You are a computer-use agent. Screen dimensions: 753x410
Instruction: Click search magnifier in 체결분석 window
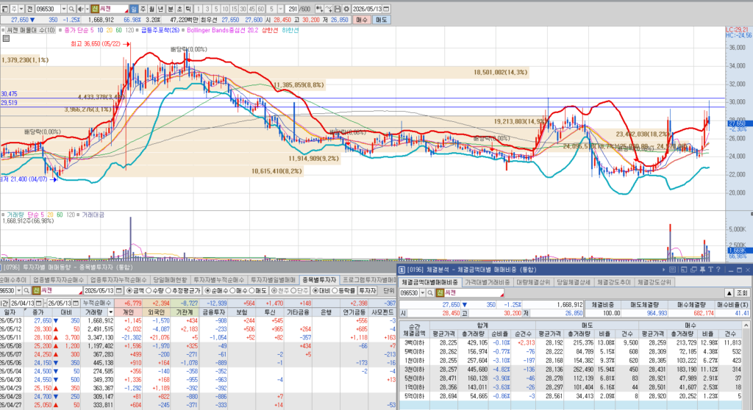click(430, 293)
